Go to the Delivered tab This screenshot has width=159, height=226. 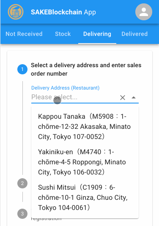click(134, 34)
